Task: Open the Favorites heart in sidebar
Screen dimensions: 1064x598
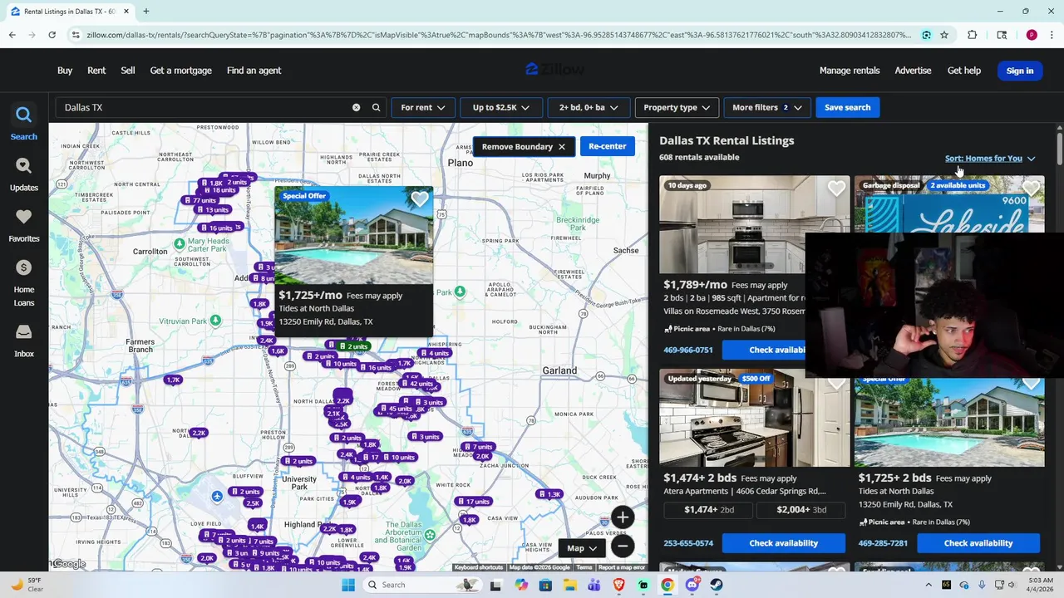Action: [x=23, y=217]
